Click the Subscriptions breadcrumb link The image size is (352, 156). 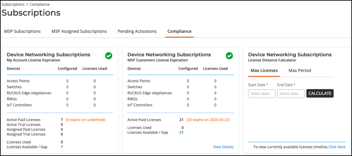point(13,5)
